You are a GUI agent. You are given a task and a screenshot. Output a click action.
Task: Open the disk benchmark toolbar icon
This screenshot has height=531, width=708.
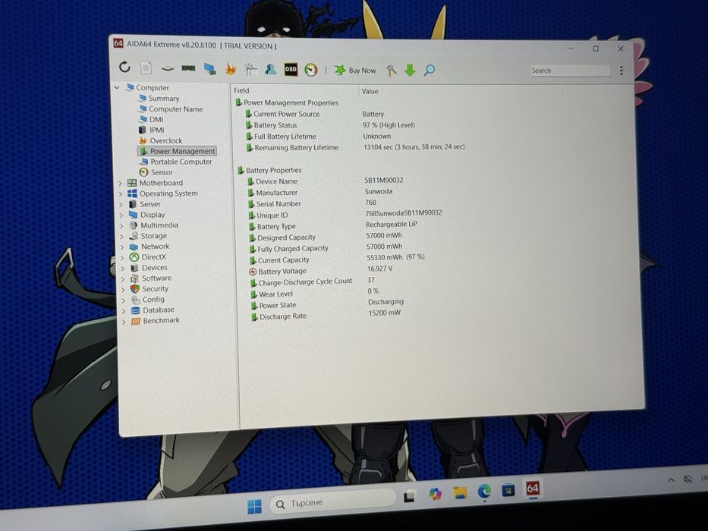coord(168,68)
